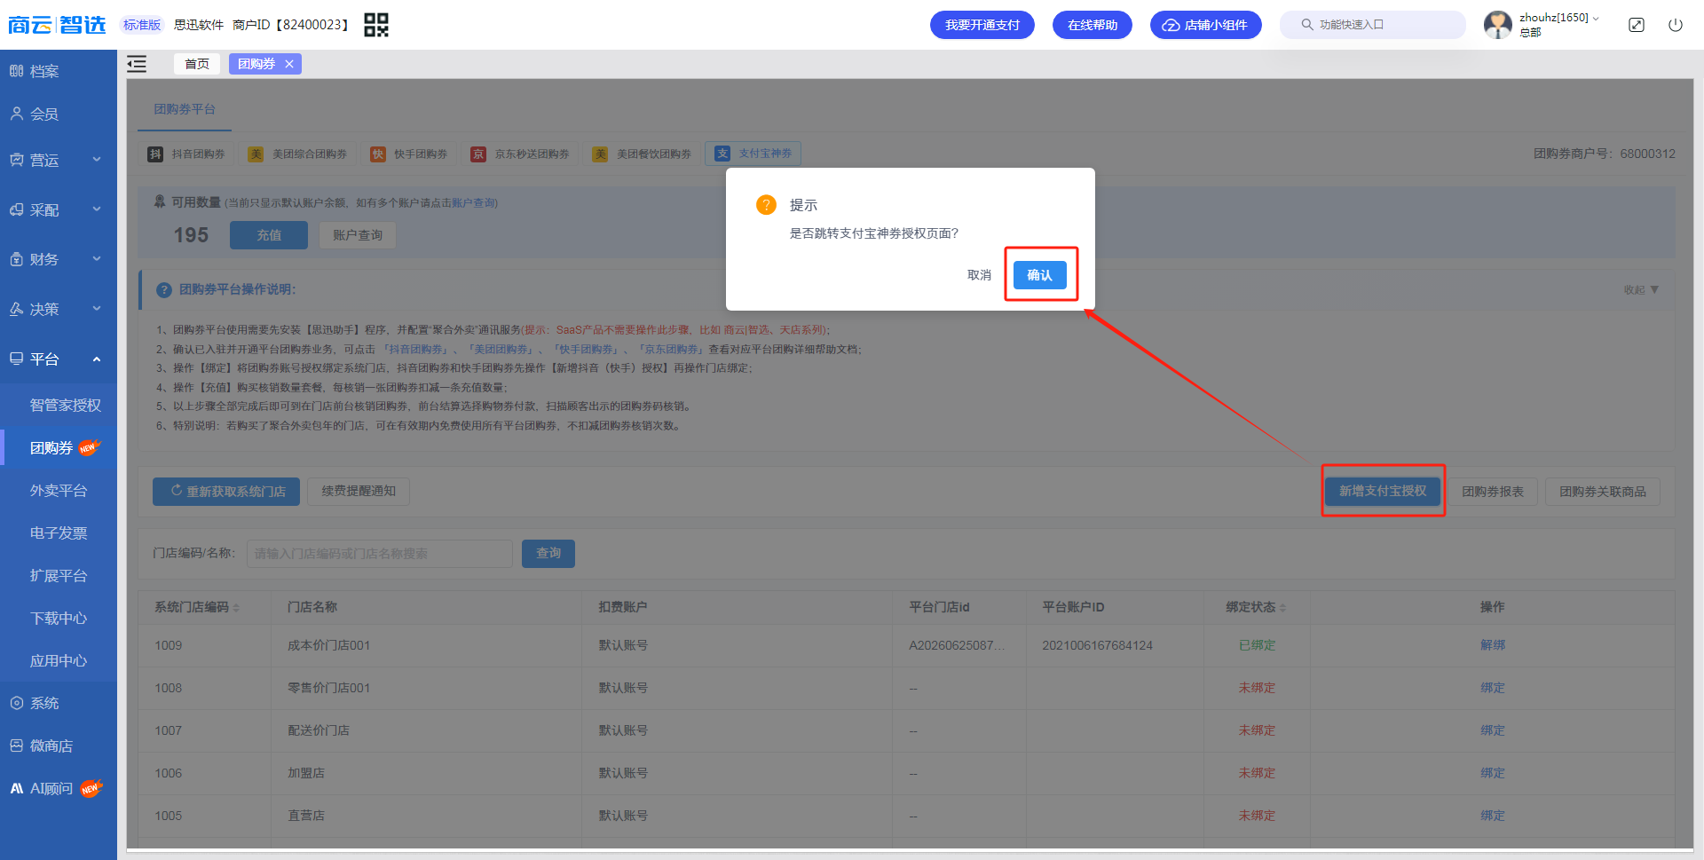This screenshot has width=1704, height=860.
Task: Confirm the dialog with 确认
Action: (x=1040, y=275)
